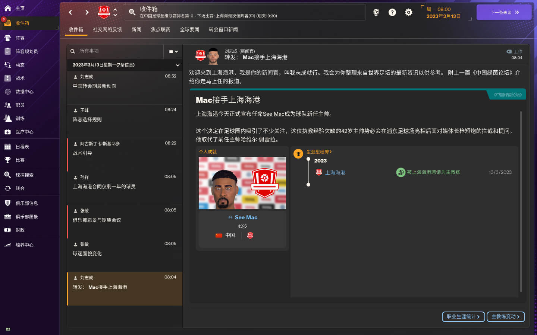This screenshot has width=537, height=335.
Task: Open 医疗中心 from the sidebar
Action: [x=24, y=132]
